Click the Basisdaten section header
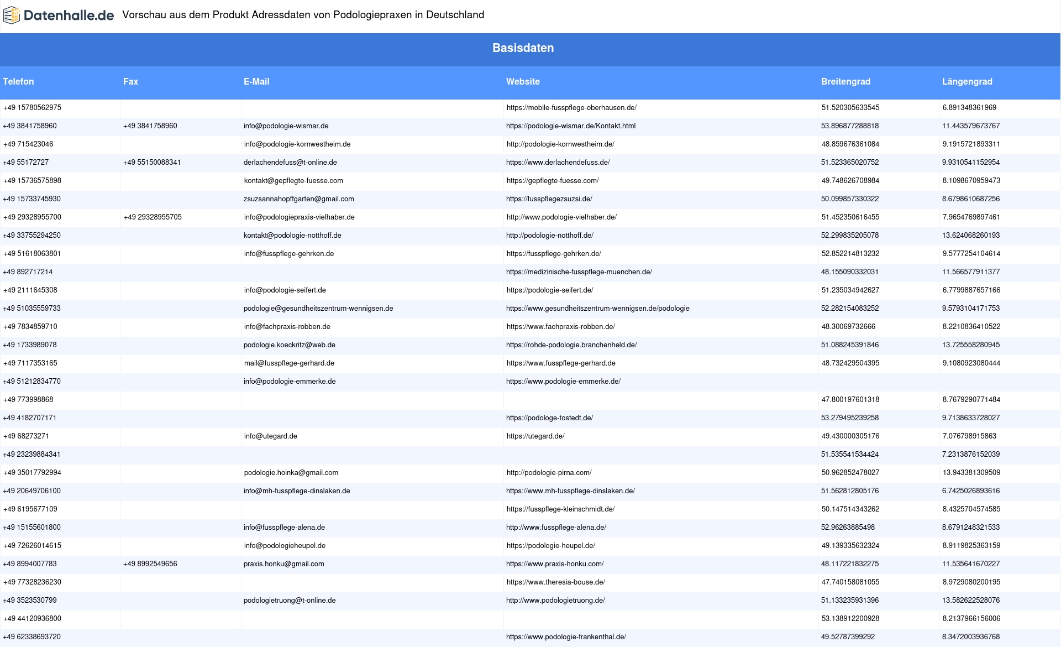This screenshot has width=1061, height=647. [523, 48]
